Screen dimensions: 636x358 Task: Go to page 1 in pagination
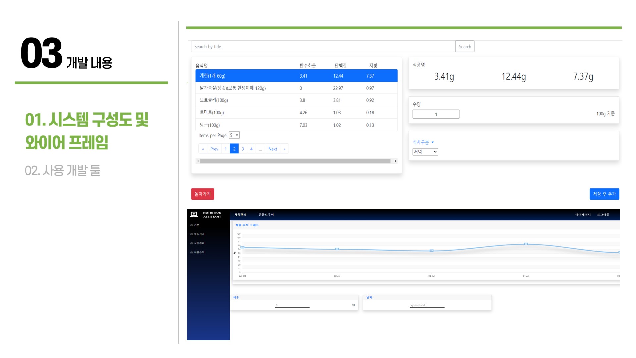pyautogui.click(x=226, y=149)
